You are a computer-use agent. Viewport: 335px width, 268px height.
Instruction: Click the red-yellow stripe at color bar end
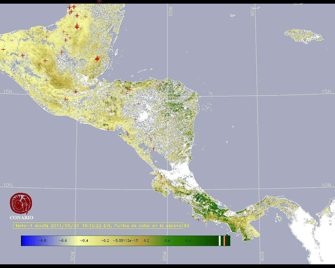click(225, 241)
